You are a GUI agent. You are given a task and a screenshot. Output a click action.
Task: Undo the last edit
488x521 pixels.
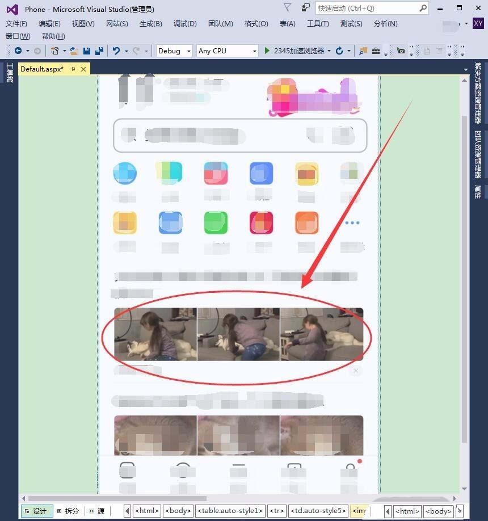(115, 51)
